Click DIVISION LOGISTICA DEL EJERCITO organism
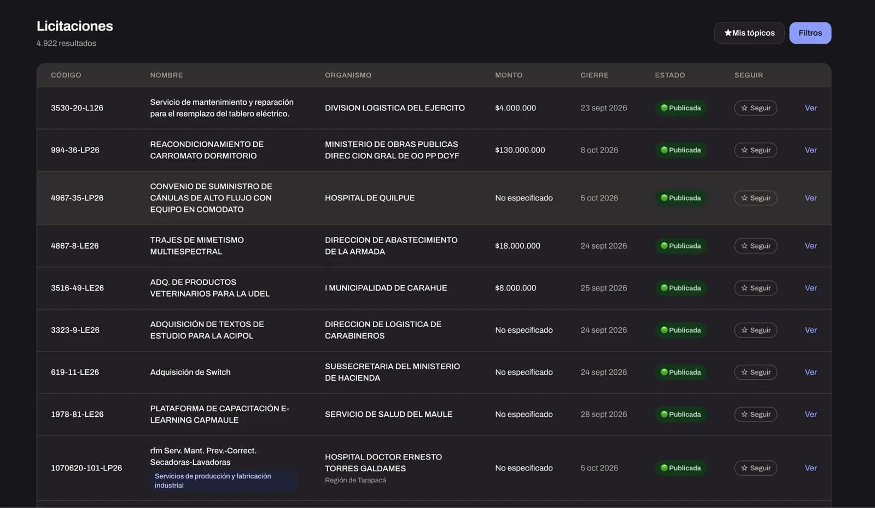 395,108
